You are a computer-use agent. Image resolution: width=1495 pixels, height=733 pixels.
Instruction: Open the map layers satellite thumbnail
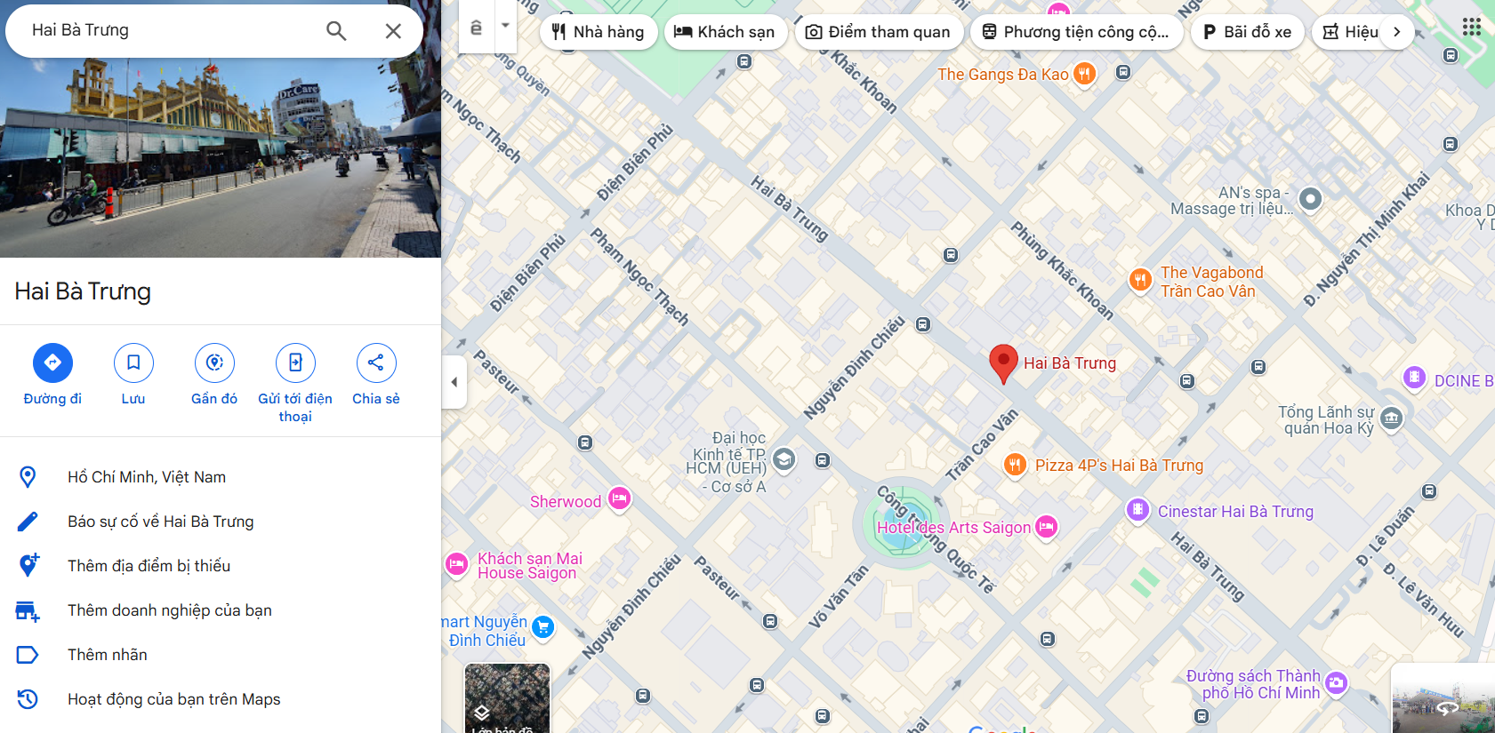507,698
